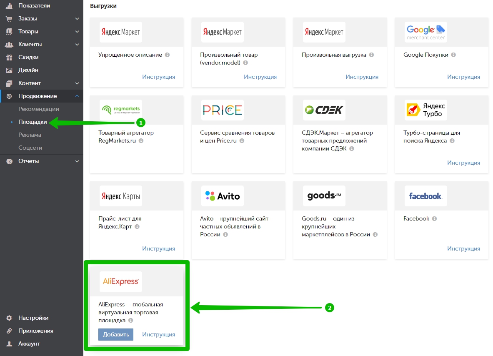Click Добавить button in AliExpress card
The image size is (493, 356).
point(116,334)
